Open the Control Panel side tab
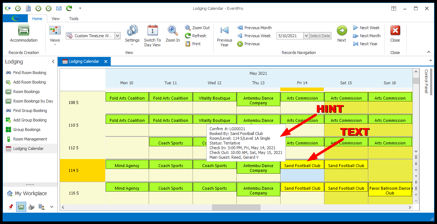Image resolution: width=437 pixels, height=224 pixels. (x=426, y=81)
